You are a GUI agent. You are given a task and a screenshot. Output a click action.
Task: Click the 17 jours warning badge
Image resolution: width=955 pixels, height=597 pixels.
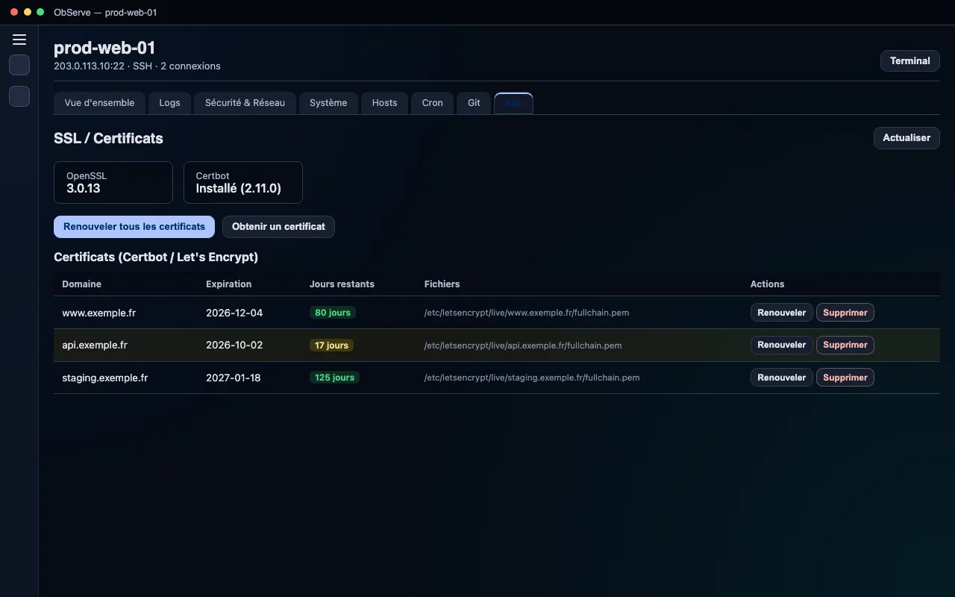click(x=331, y=346)
